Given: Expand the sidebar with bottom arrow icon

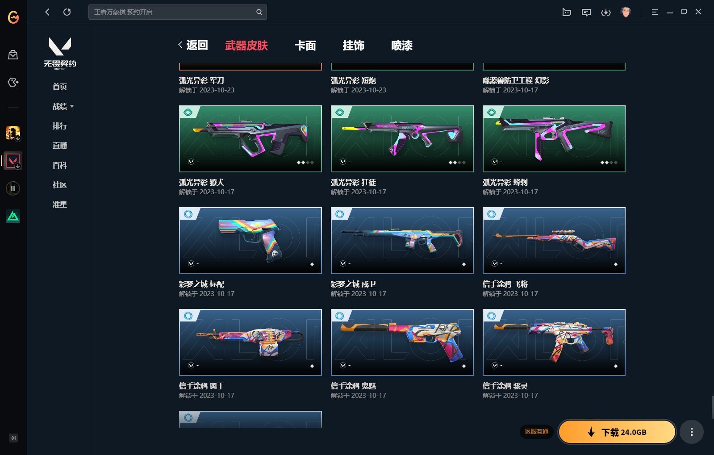Looking at the screenshot, I should coord(13,438).
